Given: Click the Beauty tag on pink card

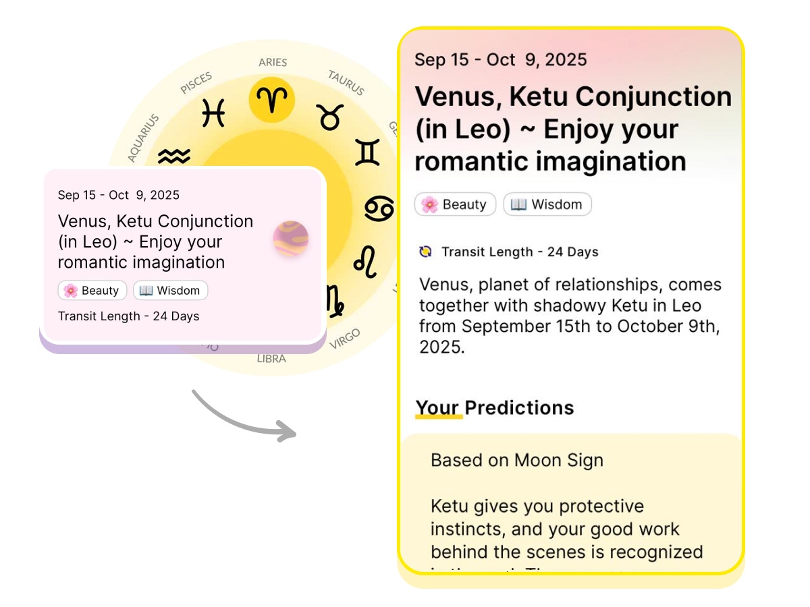Looking at the screenshot, I should (92, 291).
